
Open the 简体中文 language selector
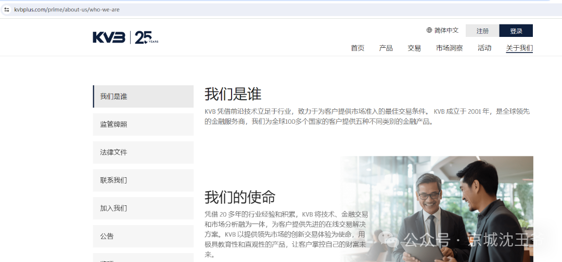point(446,31)
